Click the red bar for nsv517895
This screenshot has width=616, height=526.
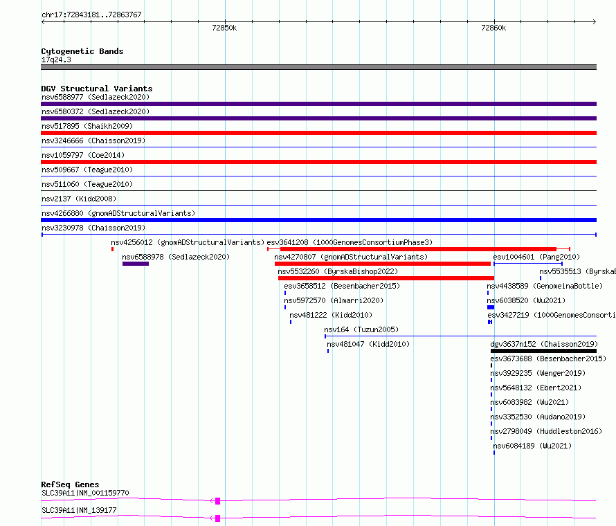(318, 133)
